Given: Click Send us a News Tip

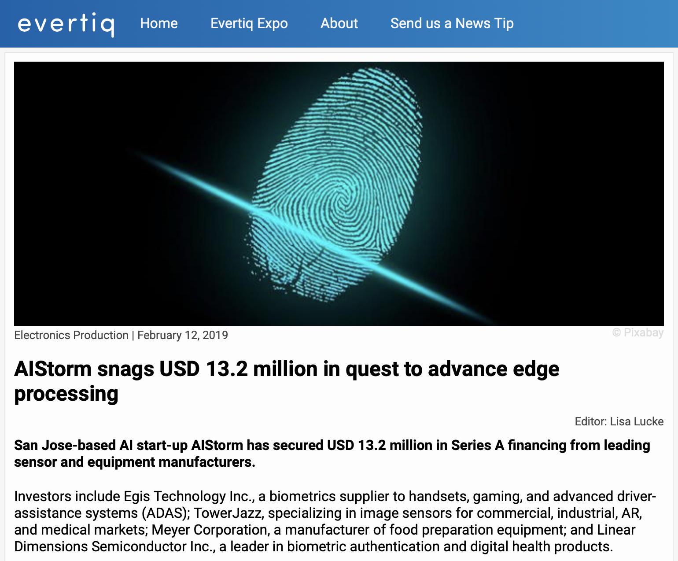Looking at the screenshot, I should (x=452, y=23).
